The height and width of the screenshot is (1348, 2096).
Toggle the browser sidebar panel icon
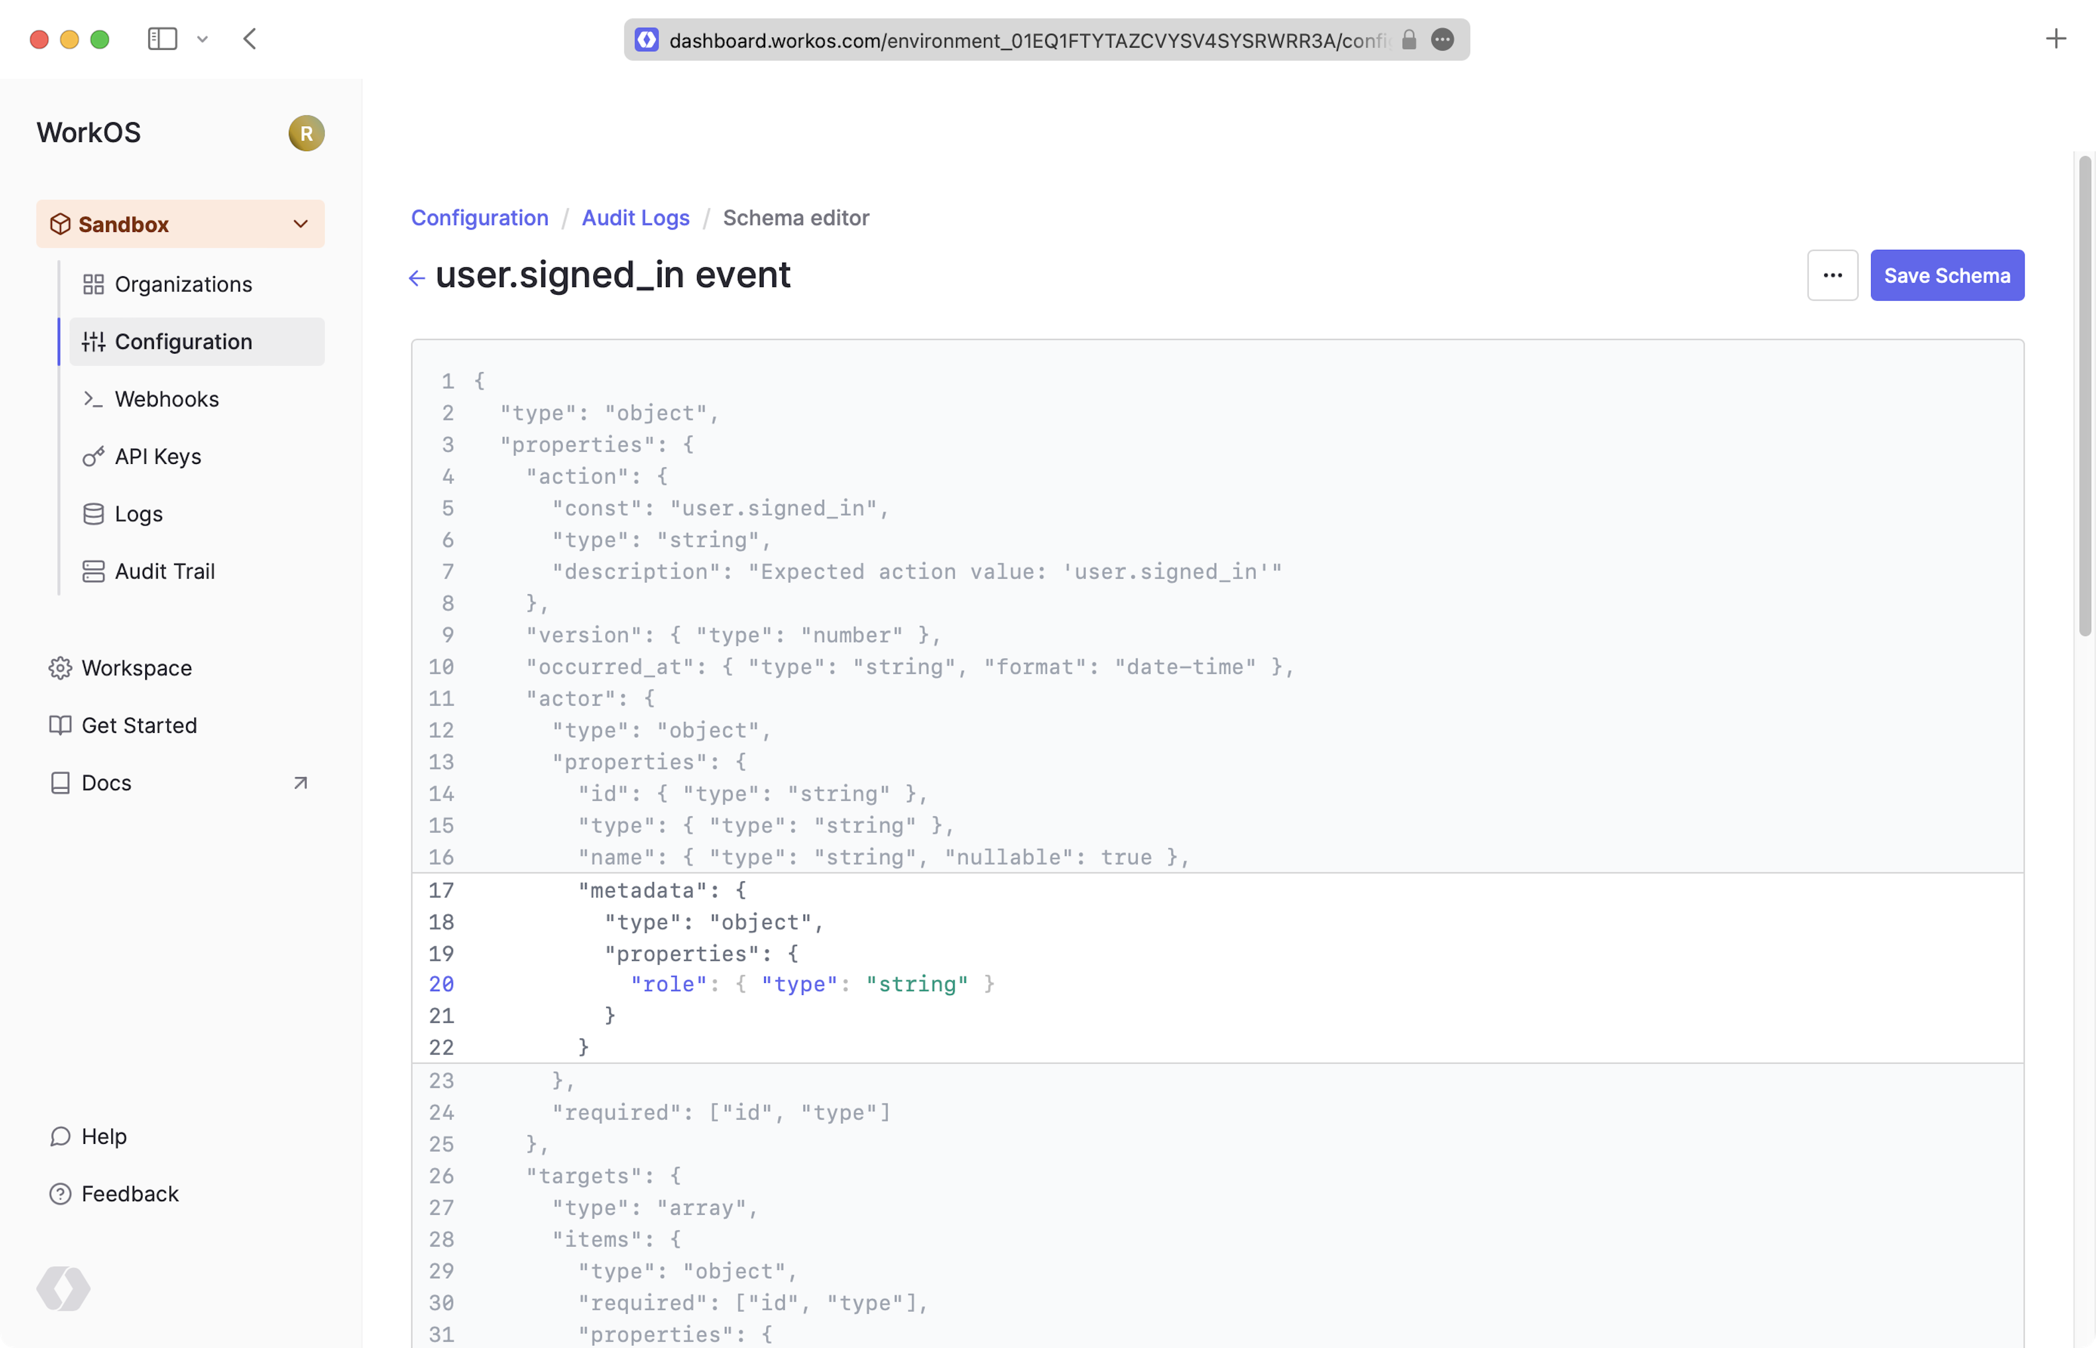click(x=162, y=39)
